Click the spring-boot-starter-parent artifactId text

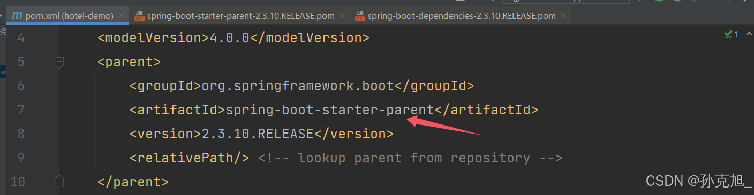pos(329,110)
